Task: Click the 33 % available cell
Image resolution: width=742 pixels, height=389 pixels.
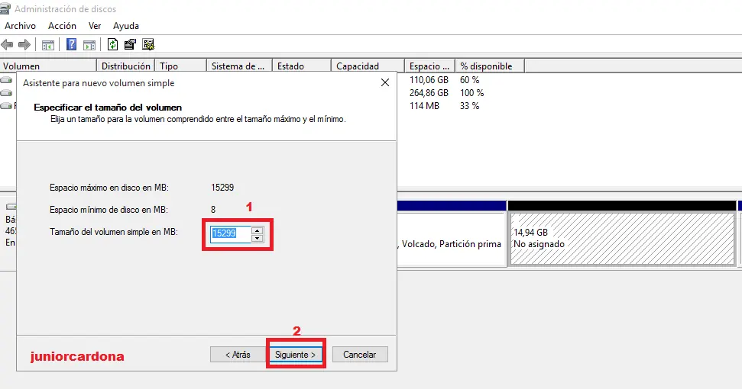Action: click(469, 106)
